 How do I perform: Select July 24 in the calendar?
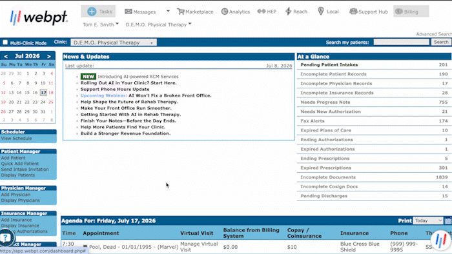pos(43,102)
